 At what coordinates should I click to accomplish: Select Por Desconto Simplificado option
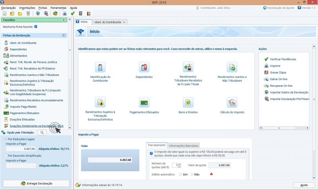point(6,156)
